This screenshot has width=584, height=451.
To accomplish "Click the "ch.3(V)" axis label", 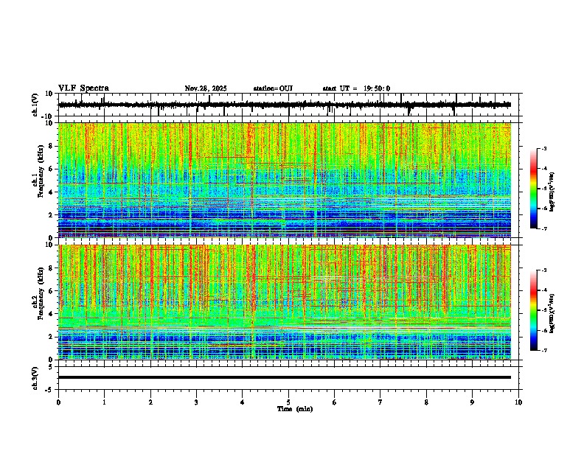I will (35, 378).
